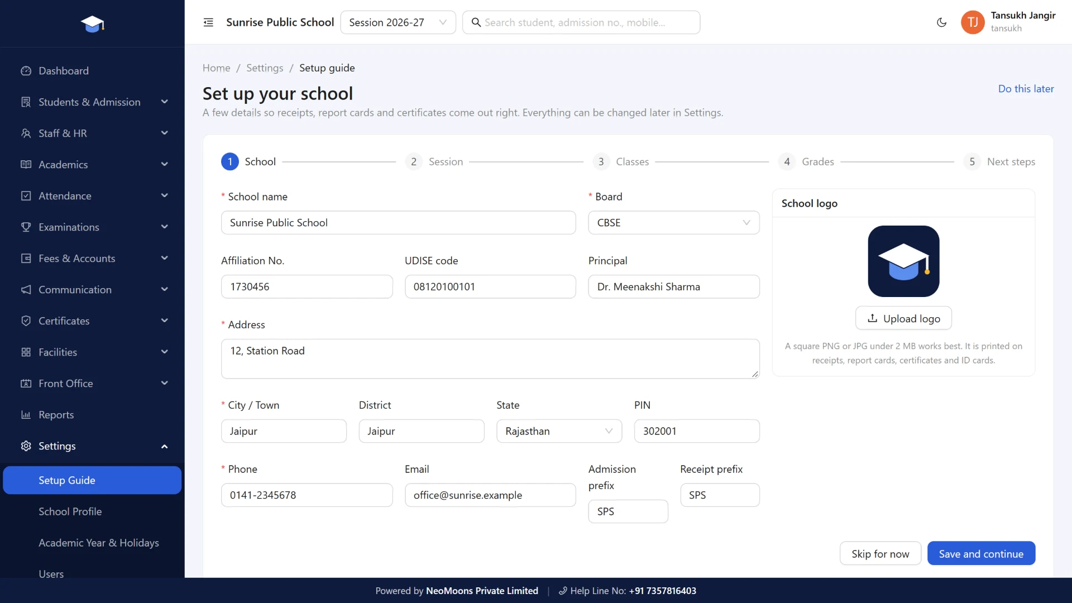
Task: Click the search magnifier icon
Action: tap(476, 22)
